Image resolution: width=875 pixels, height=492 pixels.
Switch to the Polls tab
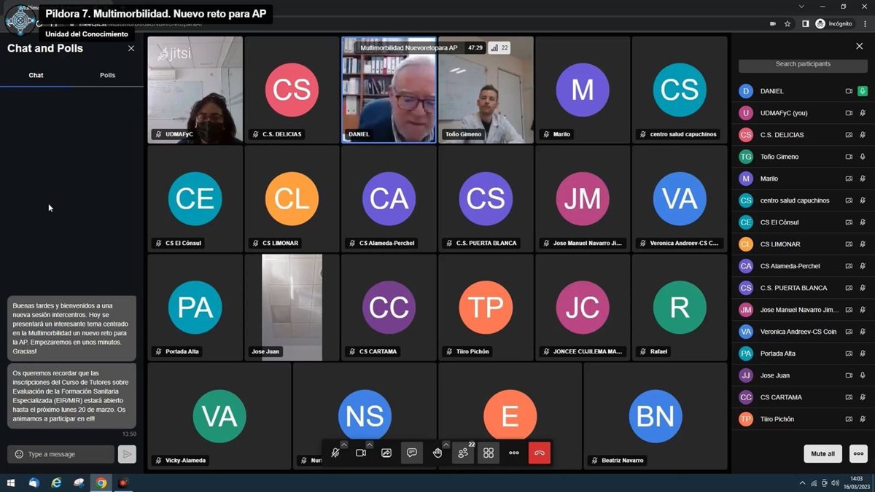pyautogui.click(x=107, y=75)
